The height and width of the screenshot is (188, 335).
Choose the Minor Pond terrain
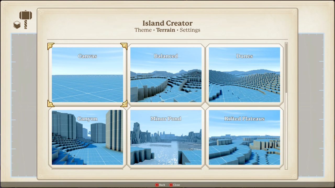coord(166,137)
